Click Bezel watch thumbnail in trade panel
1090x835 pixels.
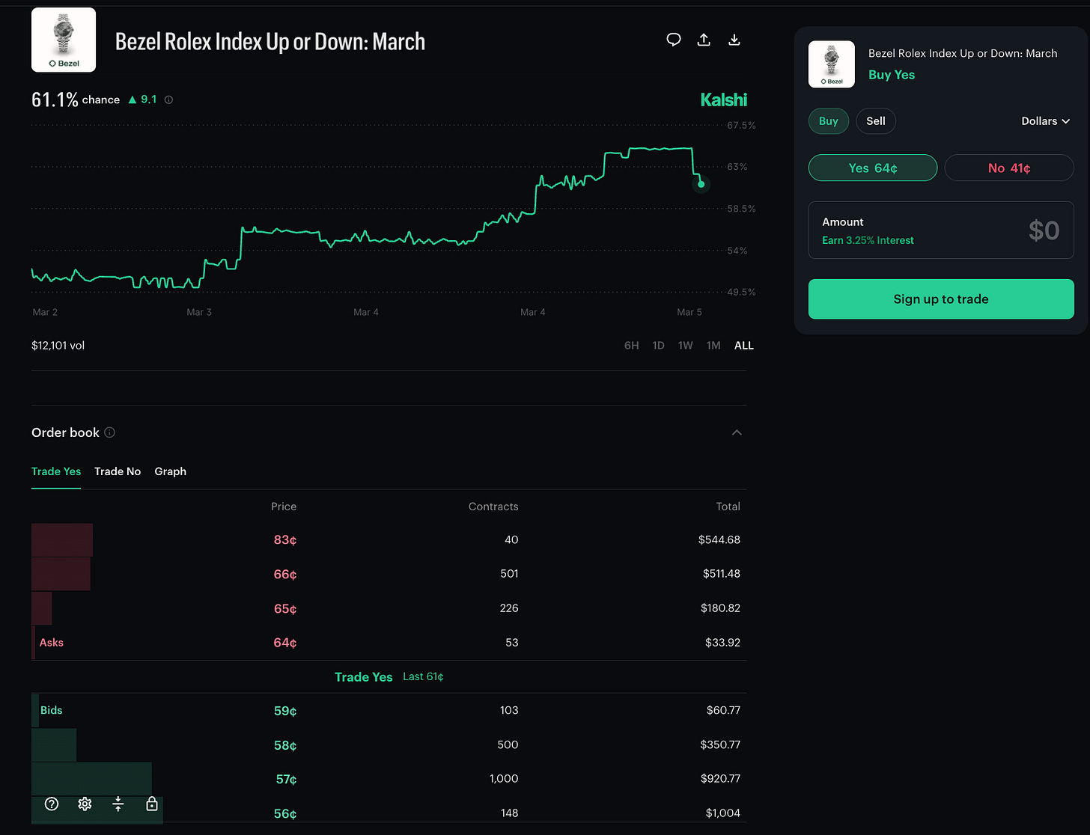(832, 64)
